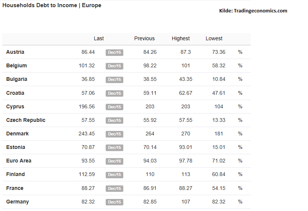Click the Highest column header

tap(181, 38)
